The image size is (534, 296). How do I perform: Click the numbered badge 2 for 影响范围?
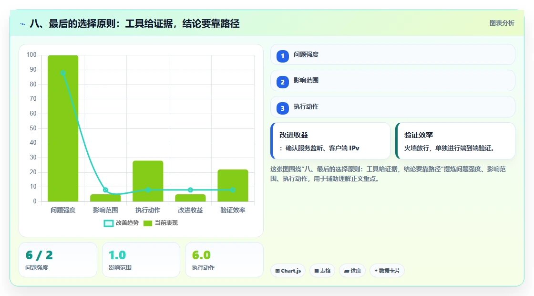tap(283, 82)
